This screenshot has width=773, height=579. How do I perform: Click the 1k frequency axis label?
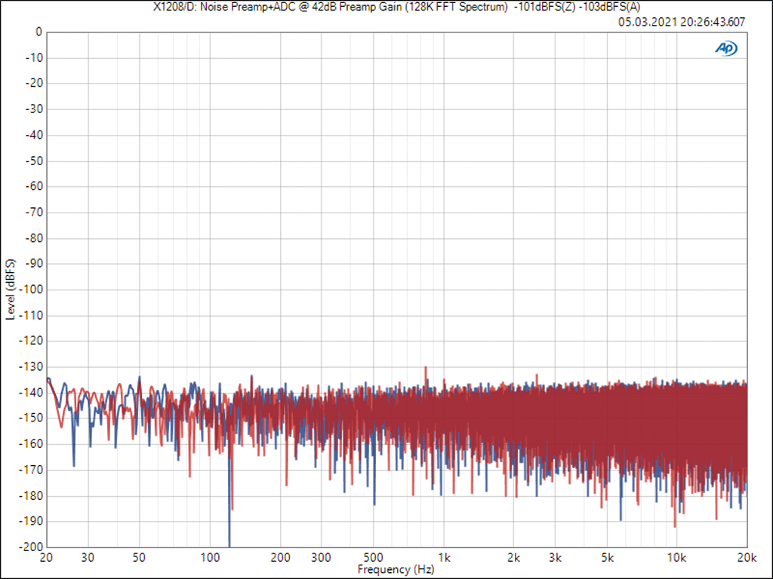[x=444, y=558]
